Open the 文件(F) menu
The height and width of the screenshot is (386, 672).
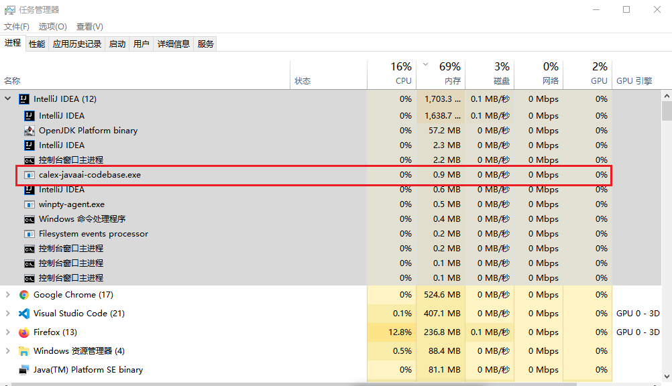click(17, 27)
